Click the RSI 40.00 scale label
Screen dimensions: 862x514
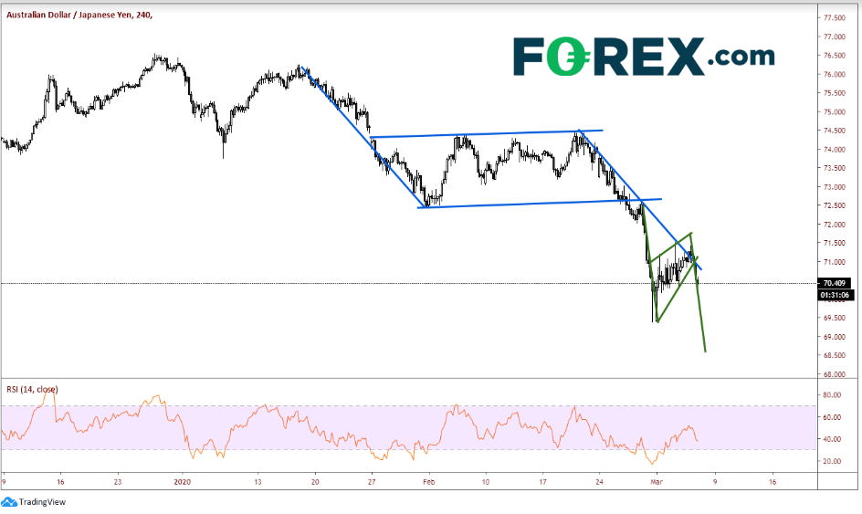[x=832, y=439]
